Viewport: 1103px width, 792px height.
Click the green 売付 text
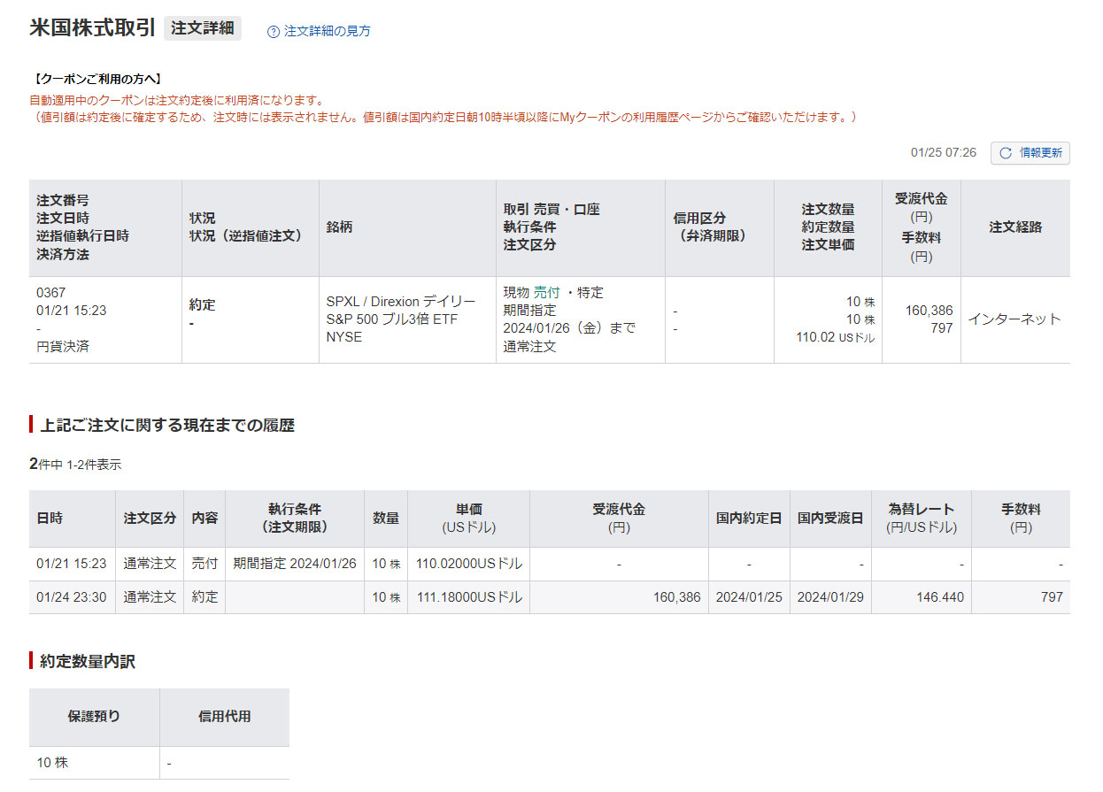[x=546, y=292]
